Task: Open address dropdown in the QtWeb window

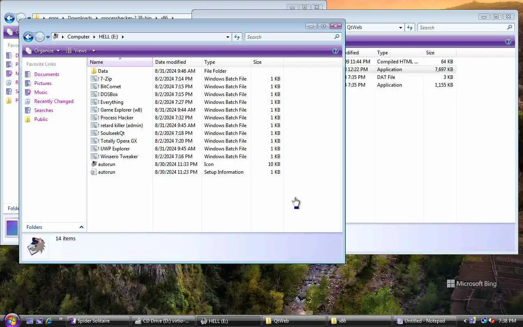Action: (400, 27)
